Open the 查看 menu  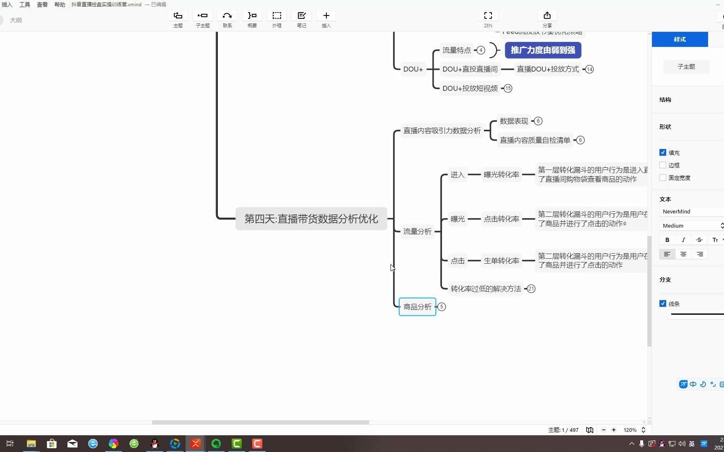(x=42, y=5)
